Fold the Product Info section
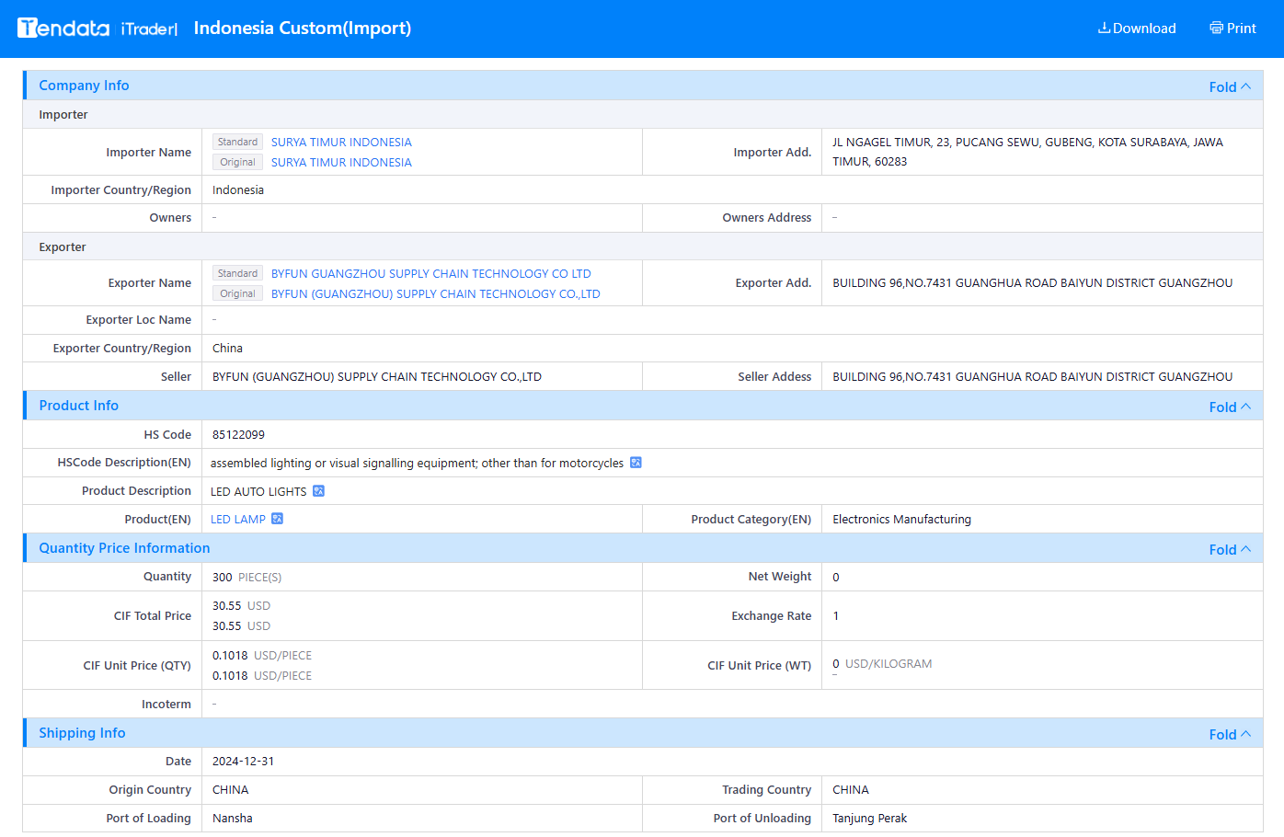This screenshot has width=1284, height=837. click(1230, 407)
